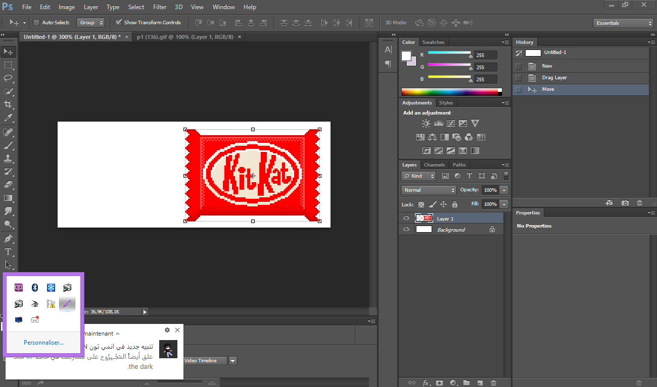Add a Color Balance adjustment
The image size is (657, 387).
(432, 137)
